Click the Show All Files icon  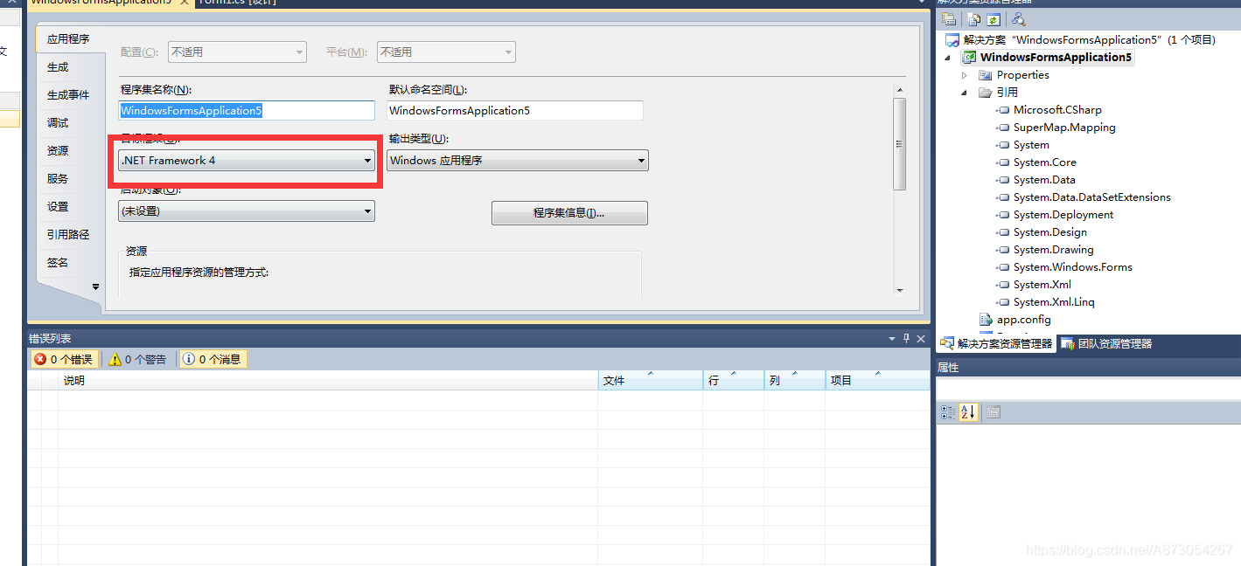[973, 18]
